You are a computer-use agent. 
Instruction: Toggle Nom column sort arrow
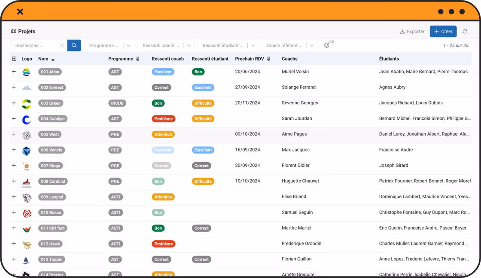[x=53, y=60]
